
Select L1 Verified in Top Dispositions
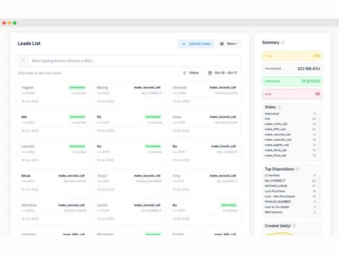[x=290, y=175]
